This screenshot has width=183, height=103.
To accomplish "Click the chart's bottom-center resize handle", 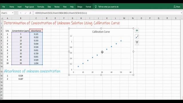I will (x=101, y=75).
